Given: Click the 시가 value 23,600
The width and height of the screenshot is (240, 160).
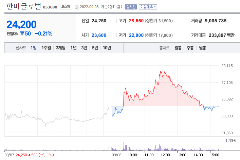Looking at the screenshot, I should 99,36.
